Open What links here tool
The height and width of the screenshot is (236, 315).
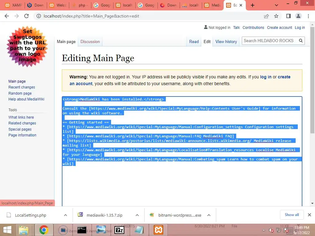(21, 117)
